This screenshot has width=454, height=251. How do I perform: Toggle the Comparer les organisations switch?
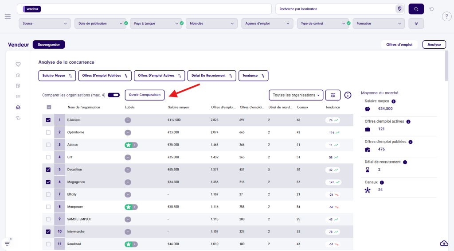[113, 95]
